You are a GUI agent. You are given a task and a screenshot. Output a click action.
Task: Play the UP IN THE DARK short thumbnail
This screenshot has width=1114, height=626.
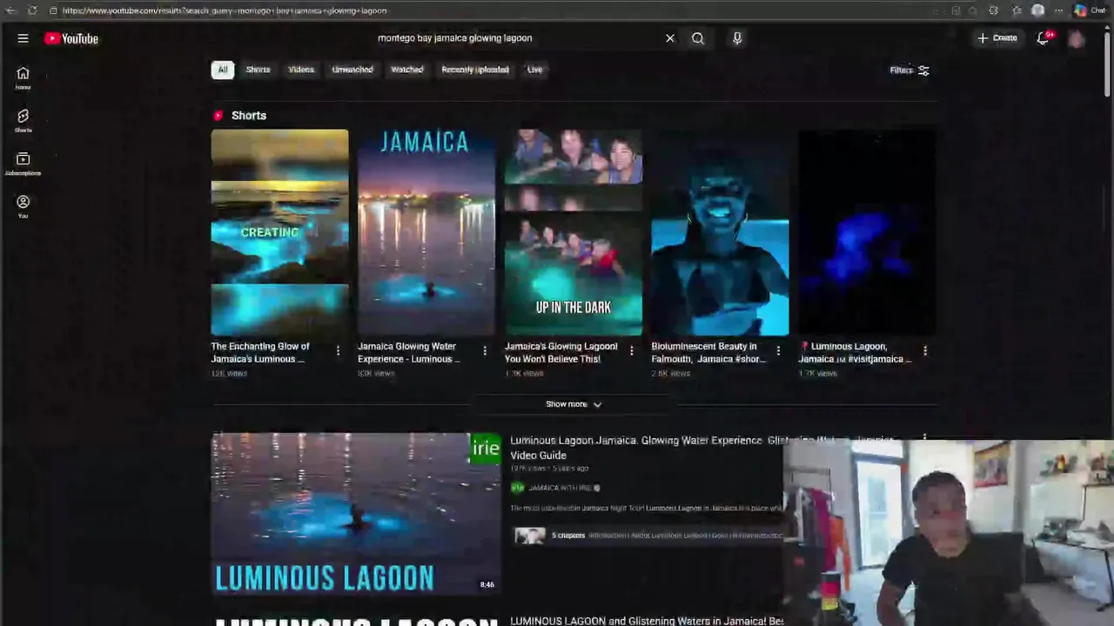574,233
